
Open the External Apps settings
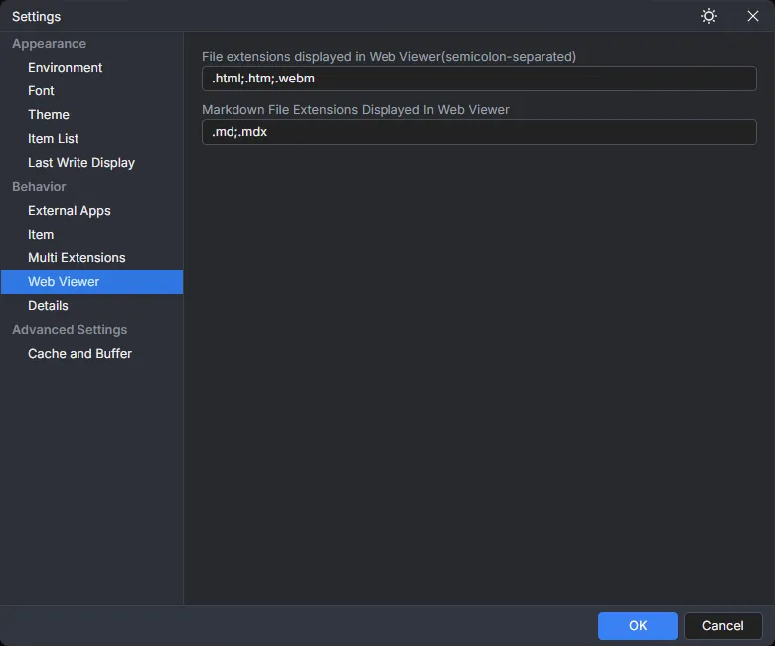pyautogui.click(x=70, y=211)
